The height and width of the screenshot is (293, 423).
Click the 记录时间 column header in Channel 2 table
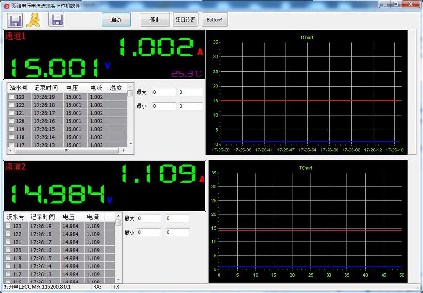42,217
